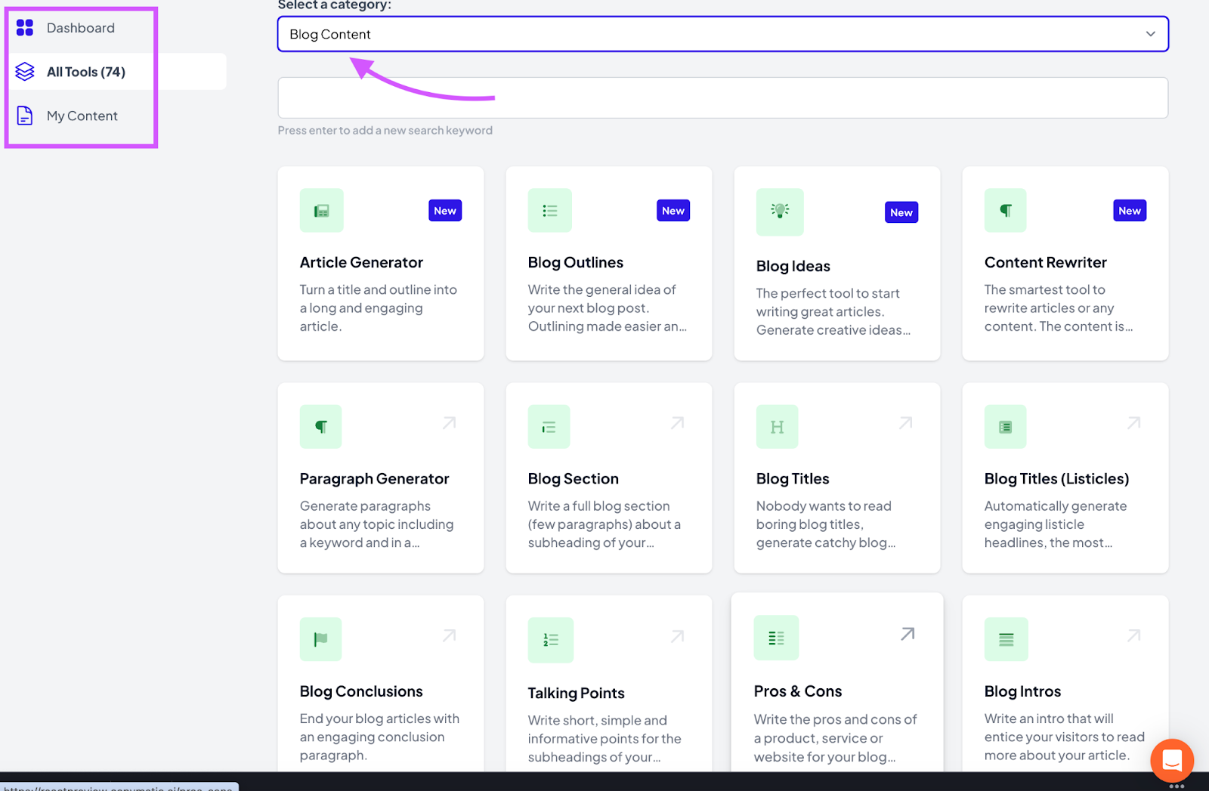Click the New badge on Article Generator

click(x=444, y=211)
